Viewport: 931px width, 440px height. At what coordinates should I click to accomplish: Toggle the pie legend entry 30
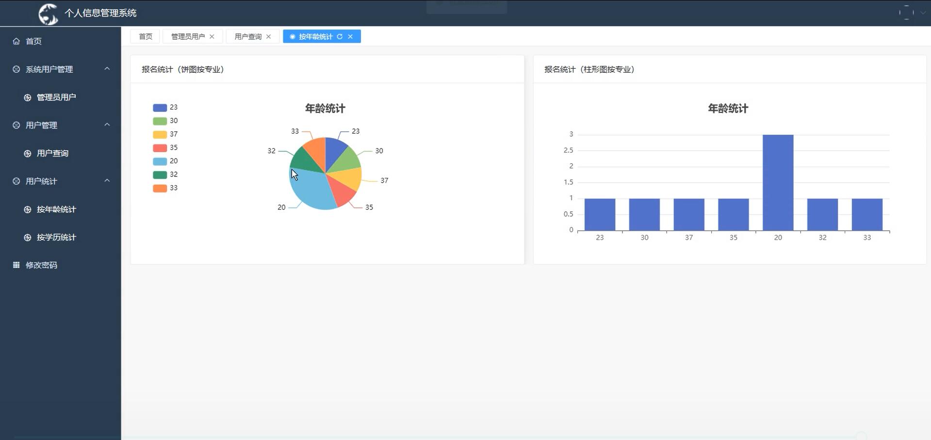click(x=165, y=121)
